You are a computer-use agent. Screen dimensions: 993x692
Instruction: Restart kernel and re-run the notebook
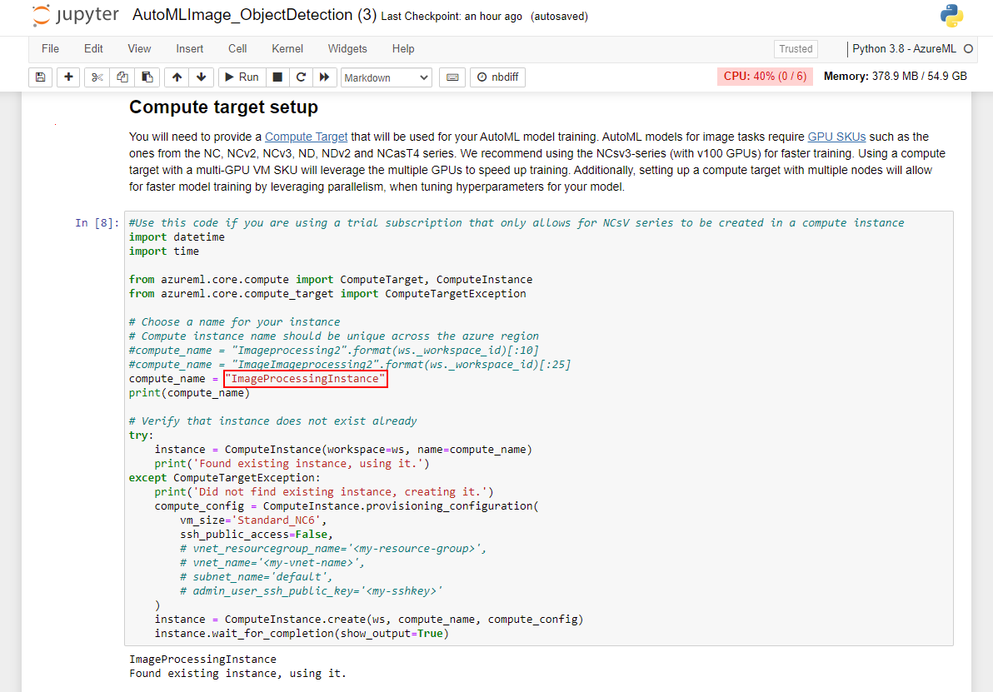click(322, 77)
